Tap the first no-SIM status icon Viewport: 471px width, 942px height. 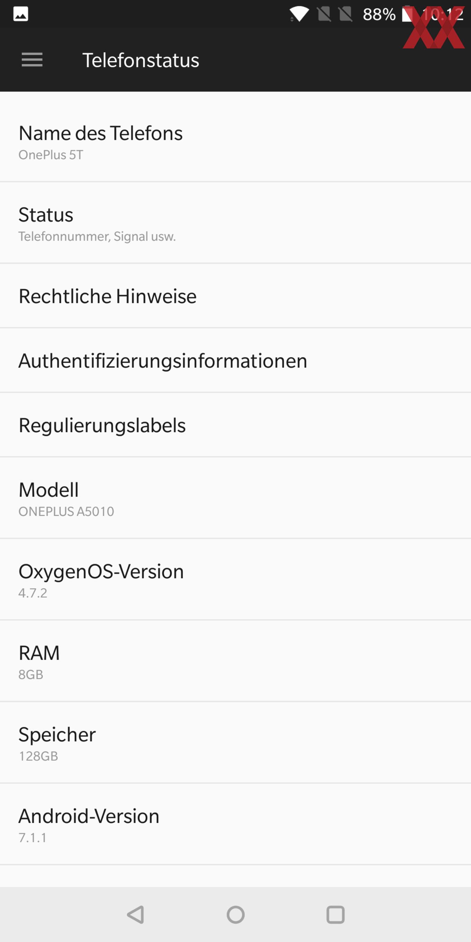324,14
